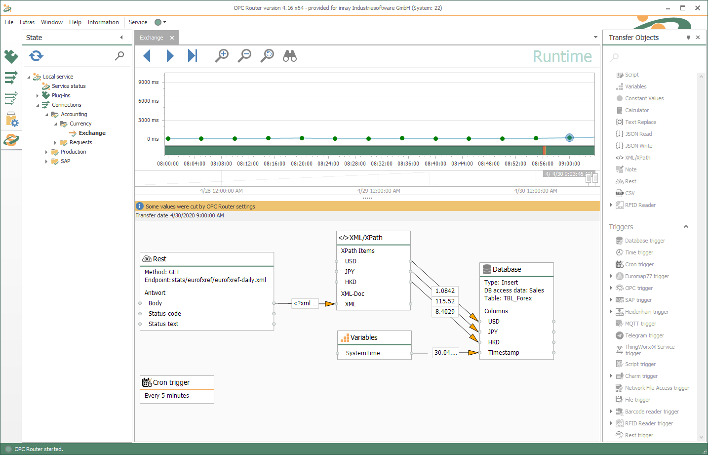Click the zoom in magnifier icon
Image resolution: width=708 pixels, height=455 pixels.
222,56
